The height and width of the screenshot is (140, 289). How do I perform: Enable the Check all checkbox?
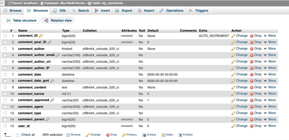click(x=18, y=135)
